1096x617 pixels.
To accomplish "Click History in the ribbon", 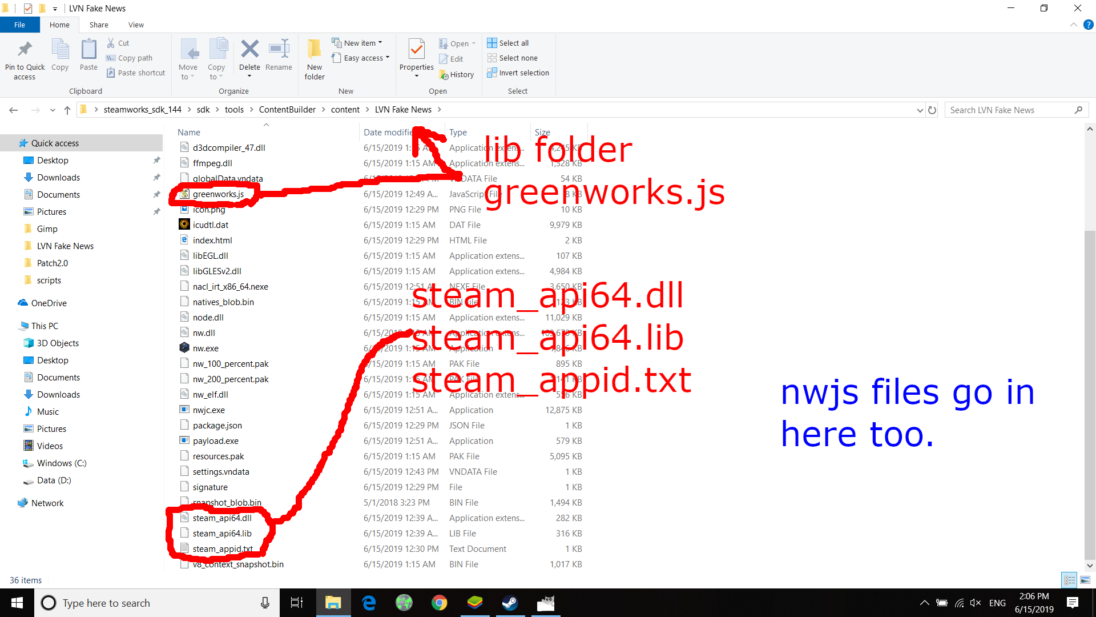I will click(x=457, y=74).
